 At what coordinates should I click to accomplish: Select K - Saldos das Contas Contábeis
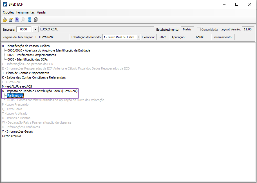34,77
